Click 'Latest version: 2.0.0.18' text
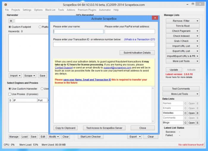Screen dimensions: 208x151 tap(179, 74)
